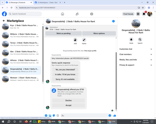Open emoji picker in message box
This screenshot has width=156, height=124.
110,116
